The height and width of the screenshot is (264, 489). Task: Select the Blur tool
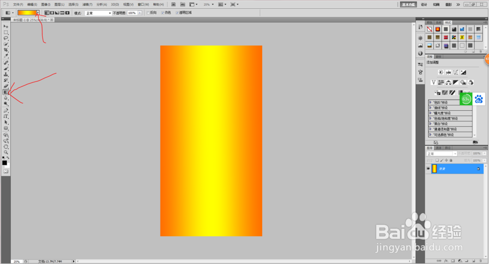pyautogui.click(x=5, y=98)
